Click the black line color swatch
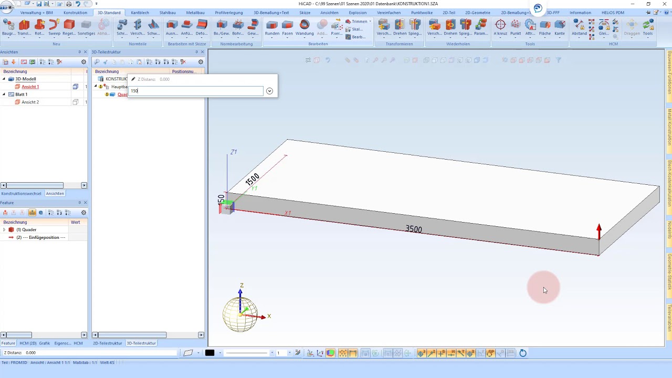The image size is (672, 378). pyautogui.click(x=210, y=353)
